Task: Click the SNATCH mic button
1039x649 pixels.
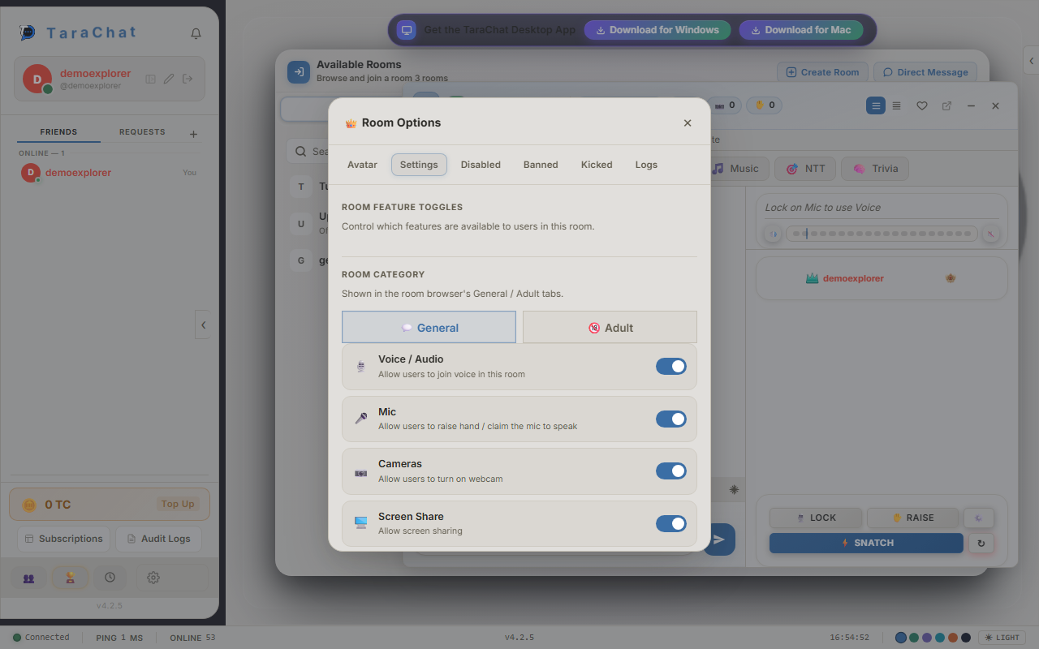Action: click(866, 543)
